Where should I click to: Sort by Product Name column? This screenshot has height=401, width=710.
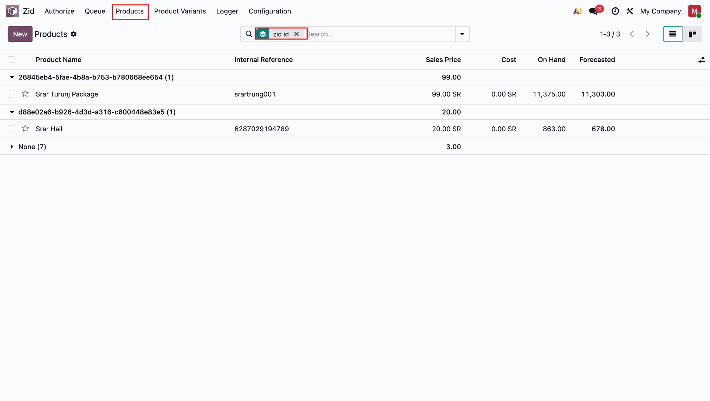point(58,60)
